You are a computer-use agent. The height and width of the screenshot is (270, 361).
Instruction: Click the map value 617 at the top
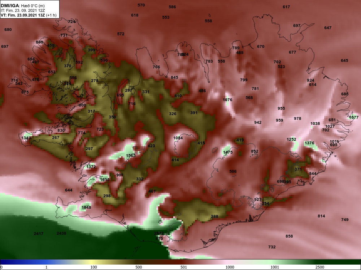pyautogui.click(x=286, y=7)
